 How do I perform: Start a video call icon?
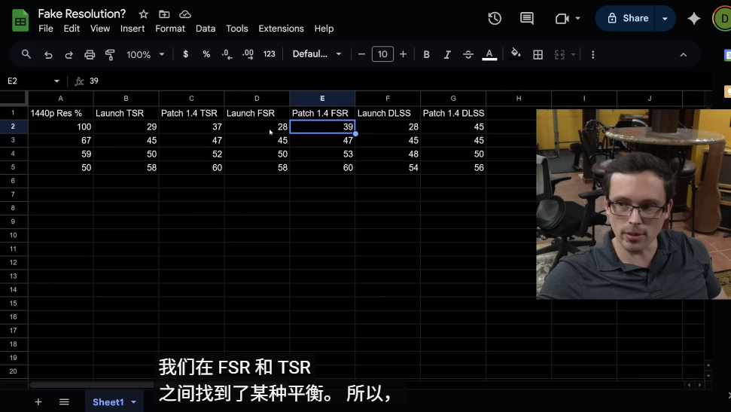click(x=562, y=18)
